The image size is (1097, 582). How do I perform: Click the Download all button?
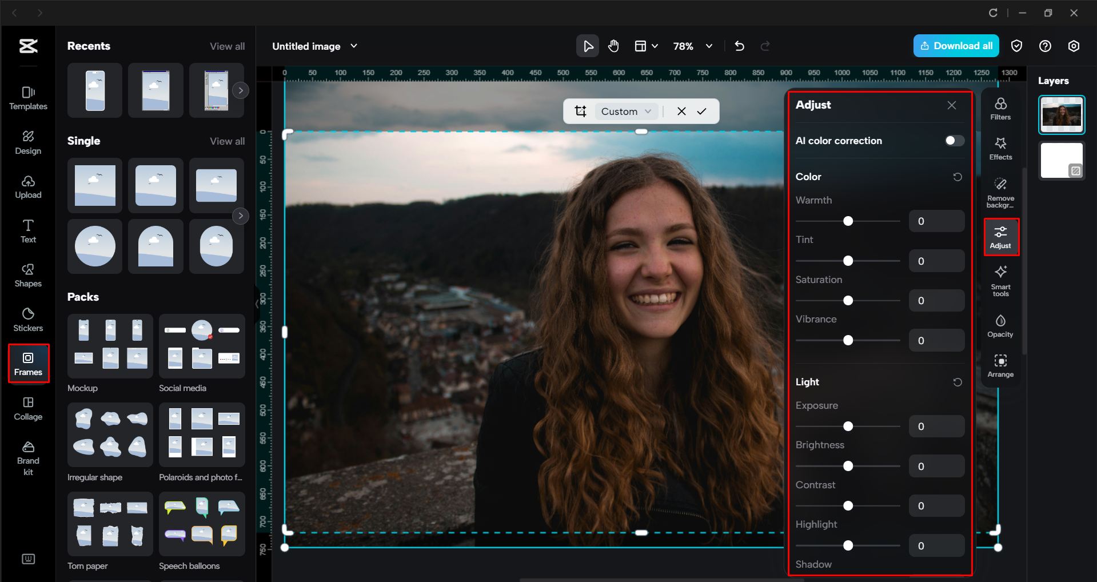pos(956,46)
